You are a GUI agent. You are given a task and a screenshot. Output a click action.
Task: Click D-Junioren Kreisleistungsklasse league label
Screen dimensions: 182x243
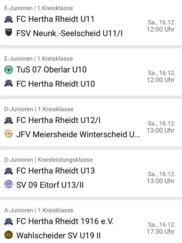(48, 160)
